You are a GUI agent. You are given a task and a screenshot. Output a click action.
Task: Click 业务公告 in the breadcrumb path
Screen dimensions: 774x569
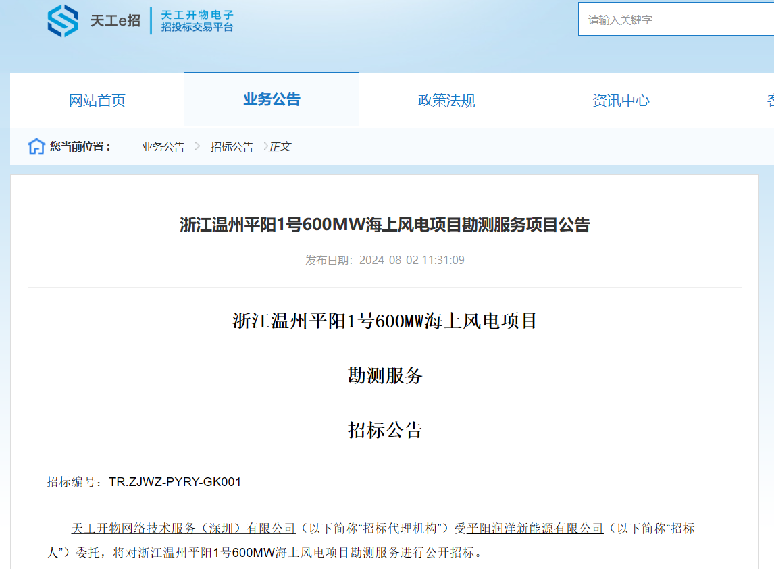click(163, 146)
